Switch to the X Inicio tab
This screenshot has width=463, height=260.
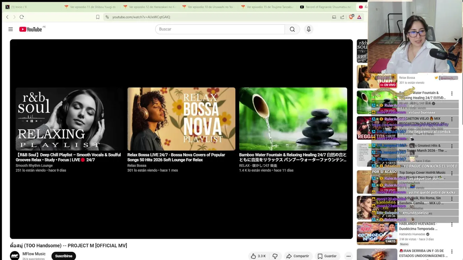[x=31, y=7]
